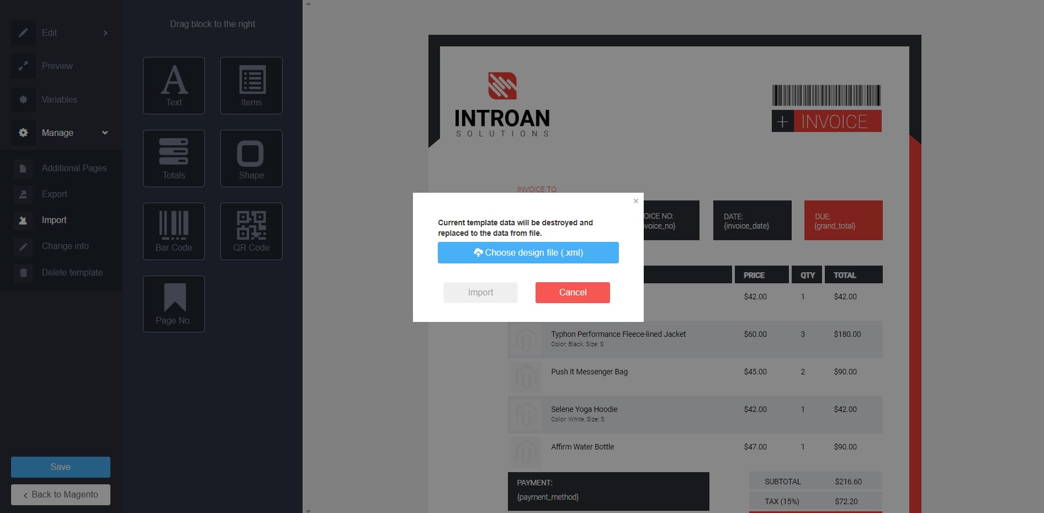Collapse the Manage section chevron
The image size is (1044, 513).
[105, 133]
